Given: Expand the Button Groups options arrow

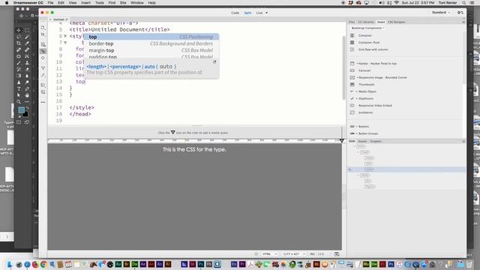Looking at the screenshot, I should click(x=357, y=133).
